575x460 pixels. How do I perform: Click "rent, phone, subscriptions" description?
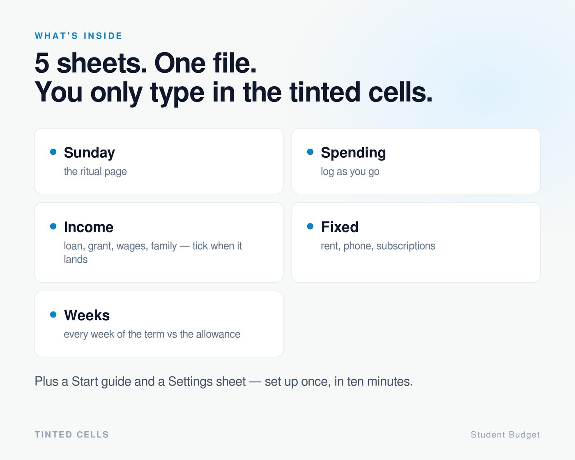tap(378, 246)
